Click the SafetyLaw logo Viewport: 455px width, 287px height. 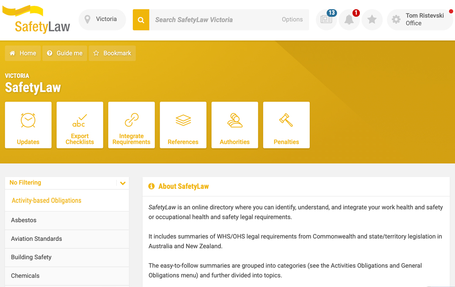(x=36, y=19)
